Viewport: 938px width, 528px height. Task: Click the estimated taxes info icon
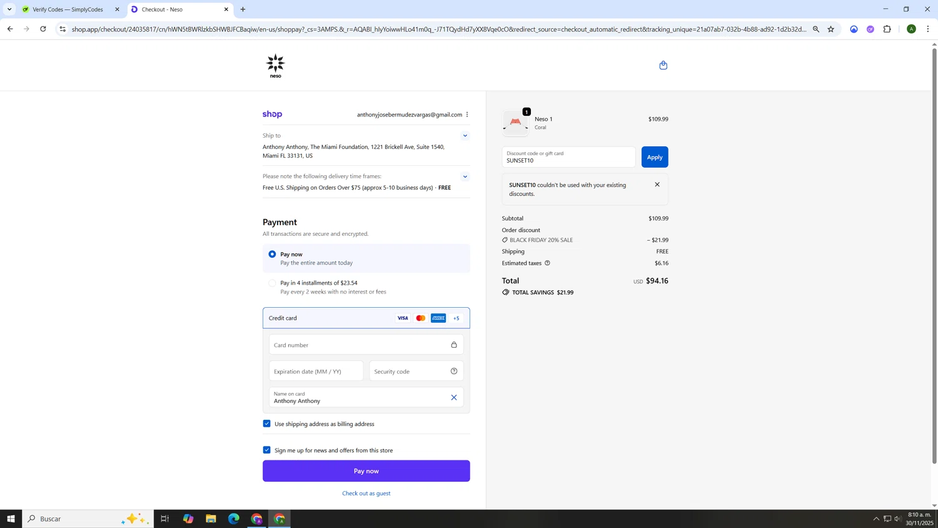(x=547, y=263)
